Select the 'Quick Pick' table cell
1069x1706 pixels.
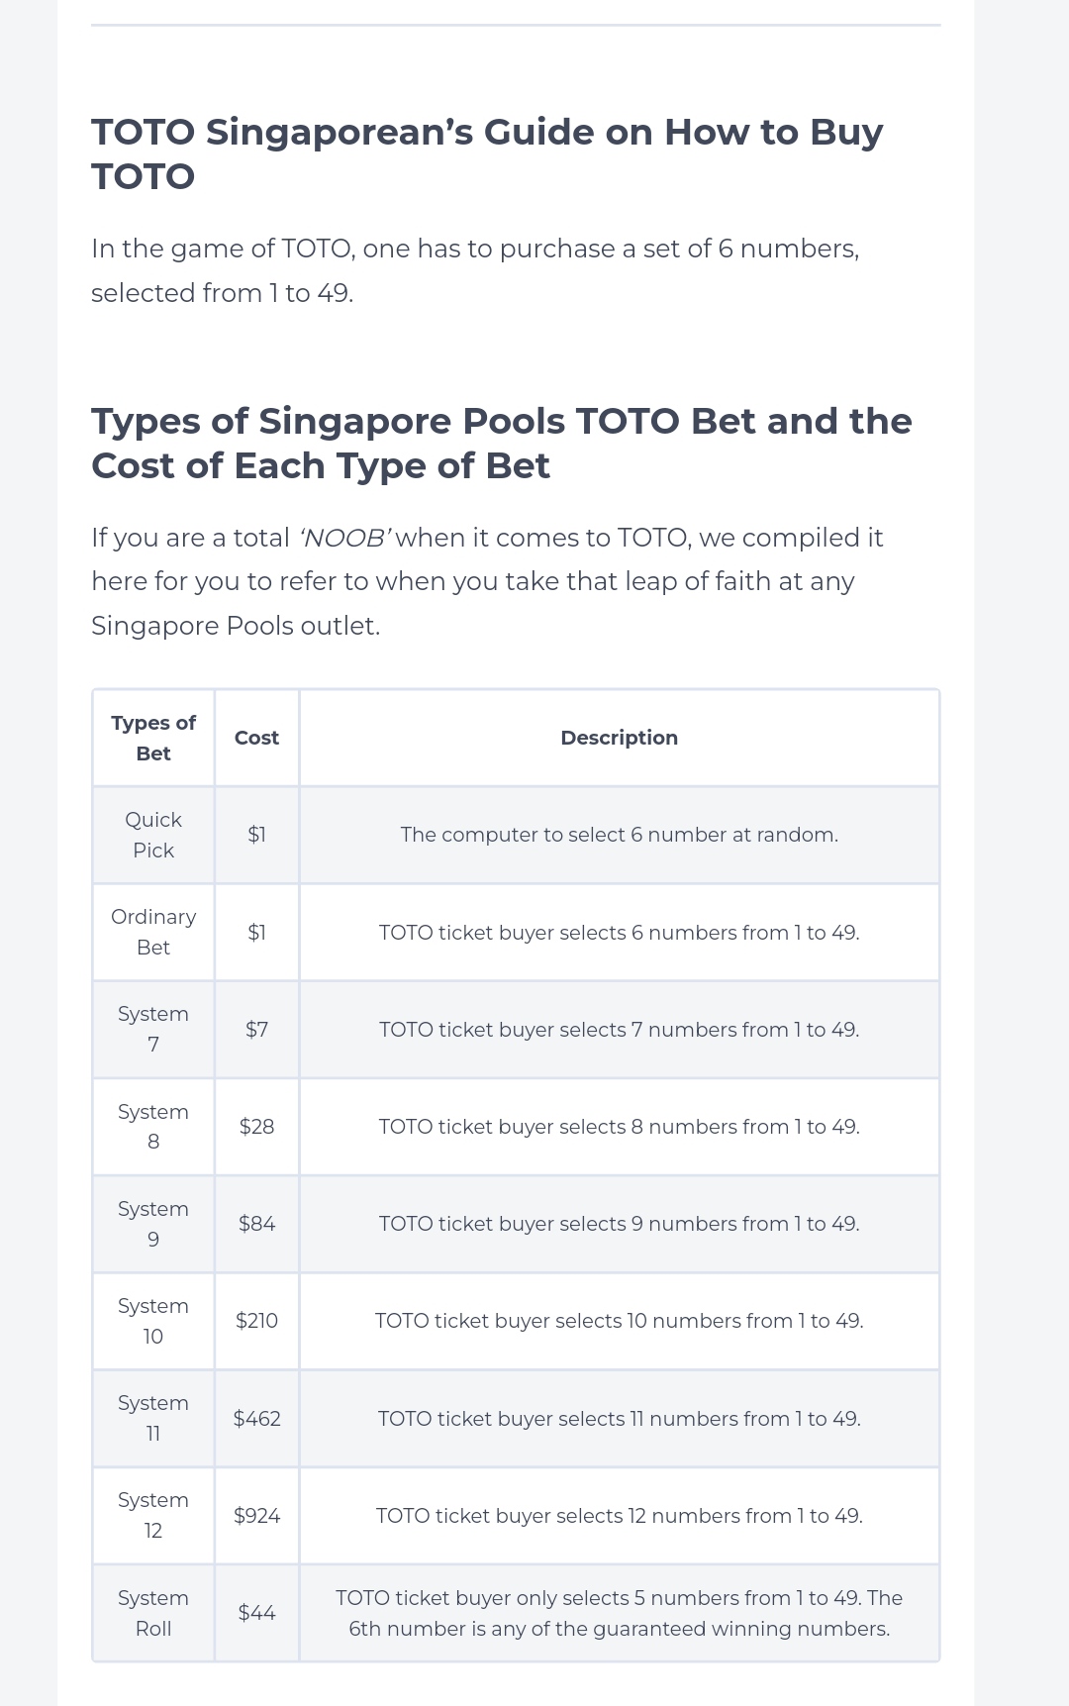tap(153, 835)
